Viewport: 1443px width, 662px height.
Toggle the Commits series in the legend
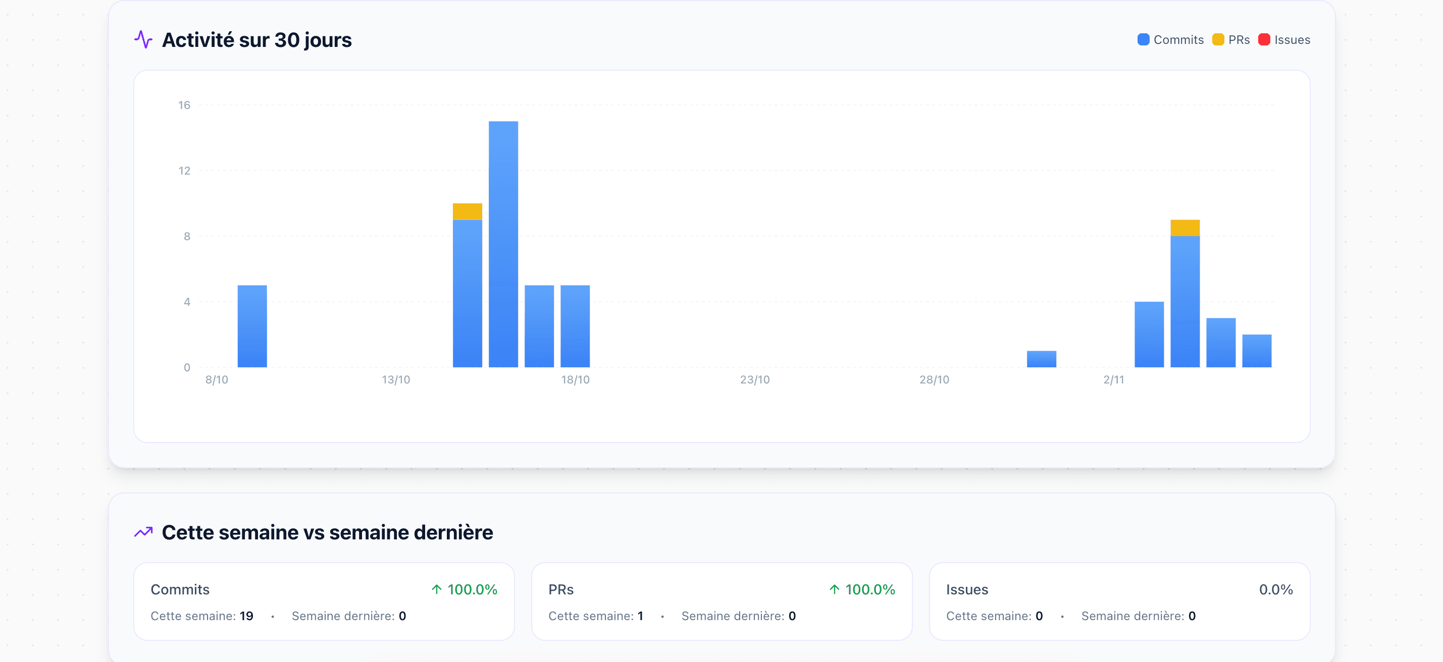(1170, 39)
